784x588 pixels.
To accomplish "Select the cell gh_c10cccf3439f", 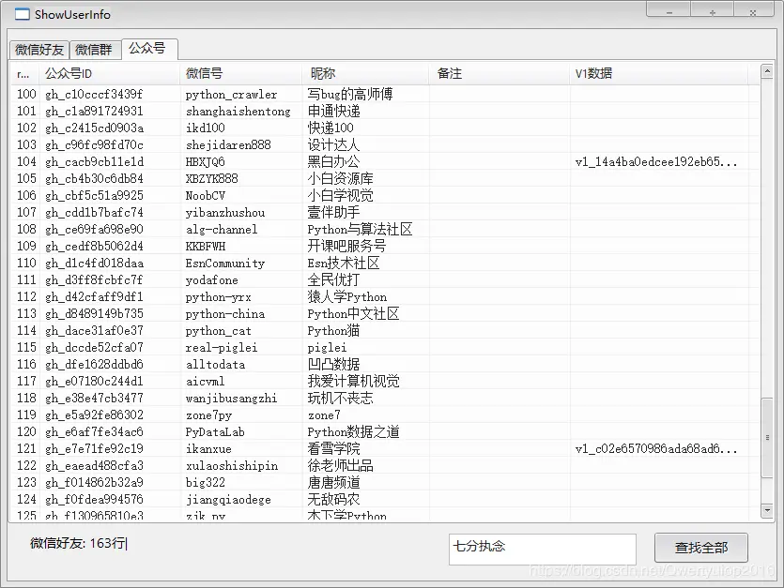I will (94, 94).
